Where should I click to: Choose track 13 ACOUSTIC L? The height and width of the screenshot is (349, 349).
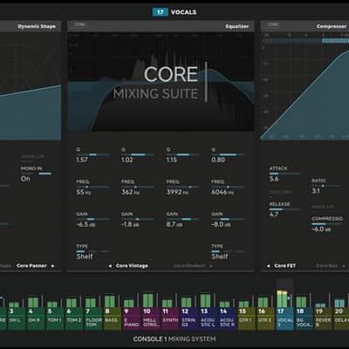(209, 318)
